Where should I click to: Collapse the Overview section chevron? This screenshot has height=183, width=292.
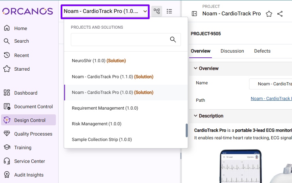[x=196, y=68]
